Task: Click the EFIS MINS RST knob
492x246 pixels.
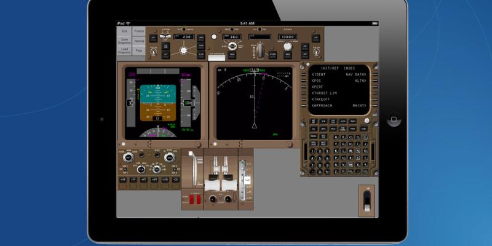Action: [x=129, y=157]
